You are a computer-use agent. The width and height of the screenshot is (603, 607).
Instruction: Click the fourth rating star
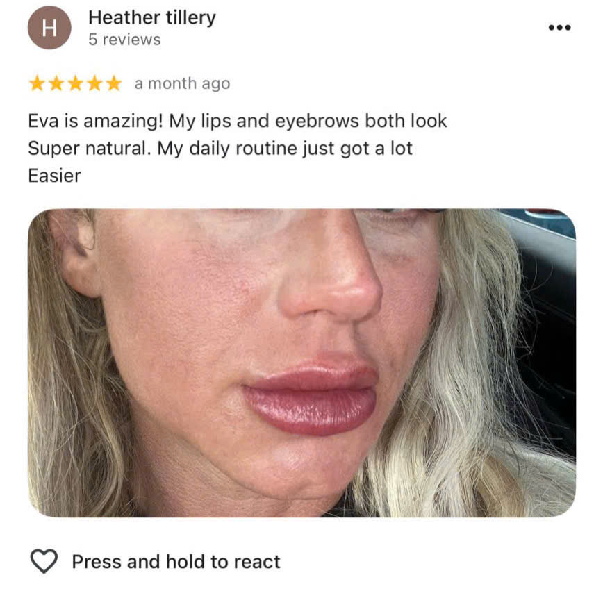95,83
